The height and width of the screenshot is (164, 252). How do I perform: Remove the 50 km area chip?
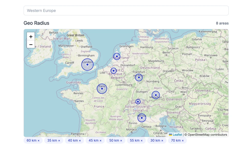click(121, 140)
